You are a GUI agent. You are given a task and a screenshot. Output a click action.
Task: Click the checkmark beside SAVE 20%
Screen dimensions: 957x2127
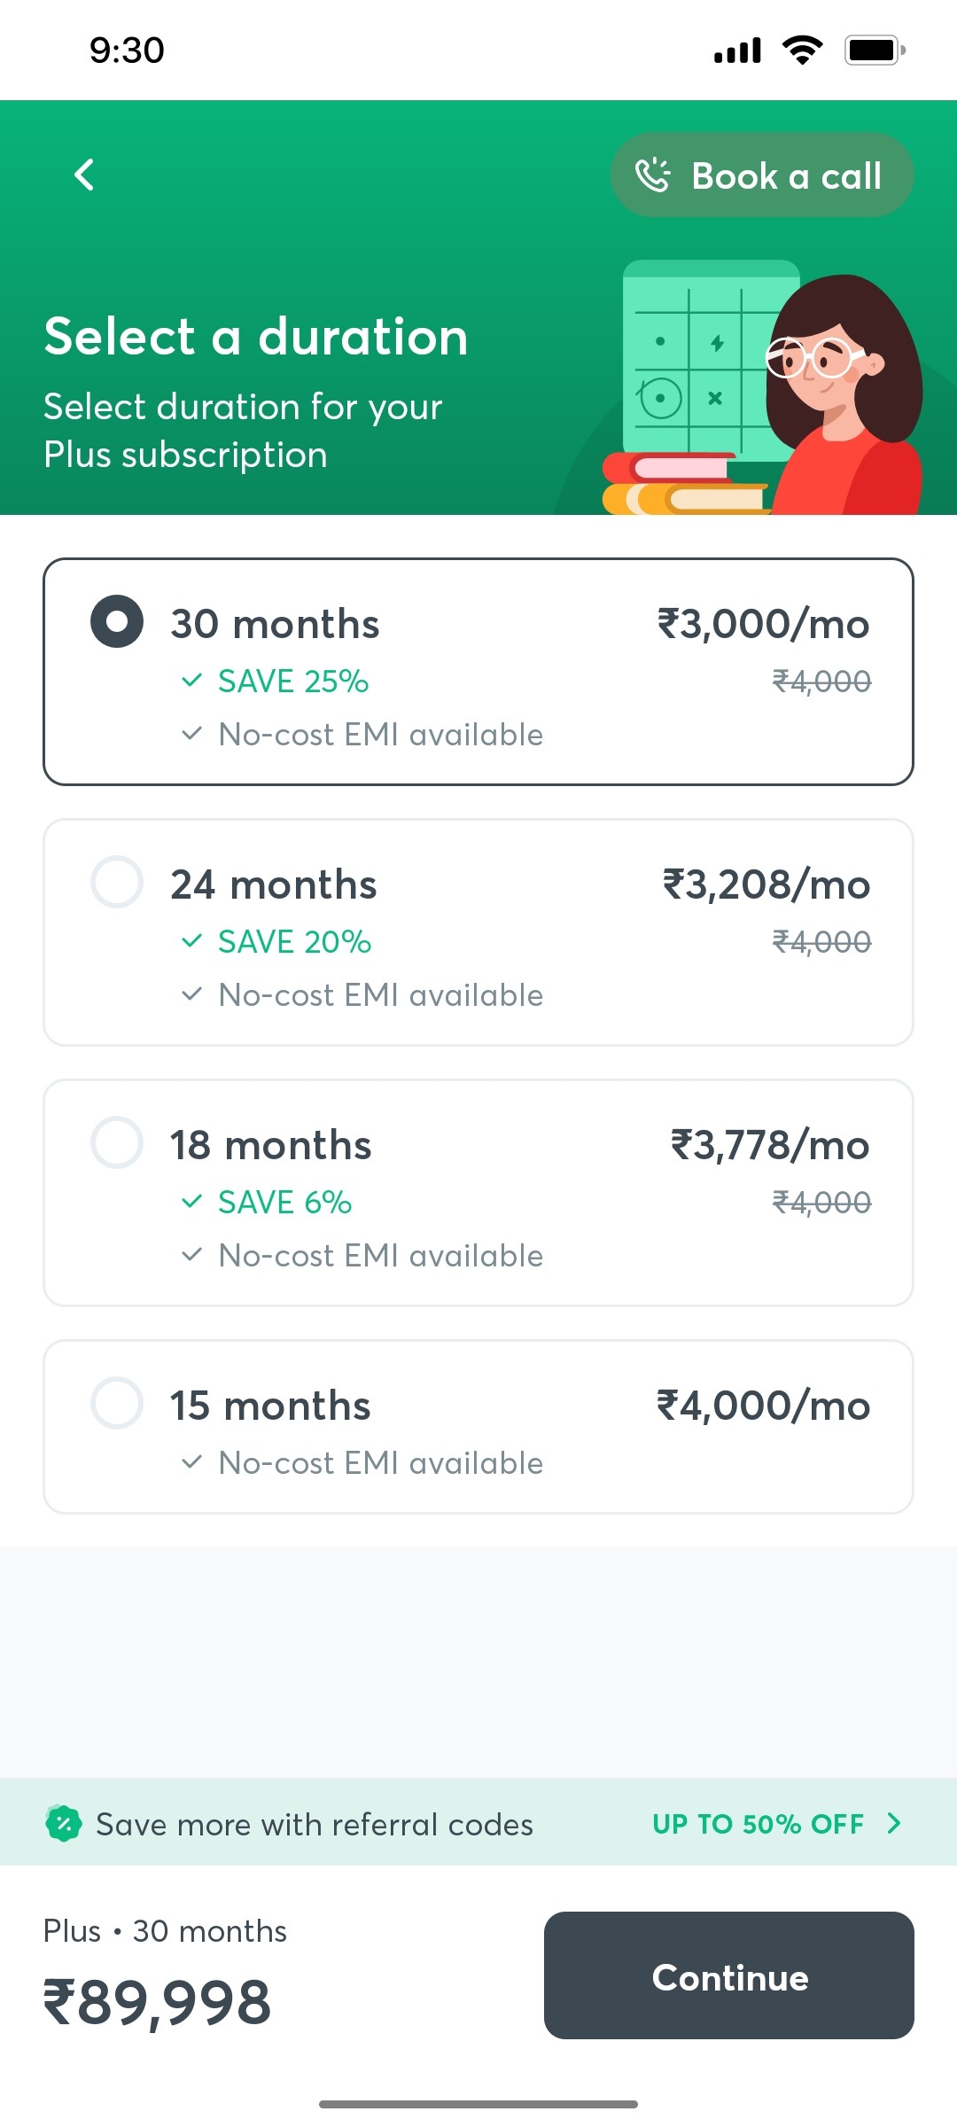pos(192,941)
